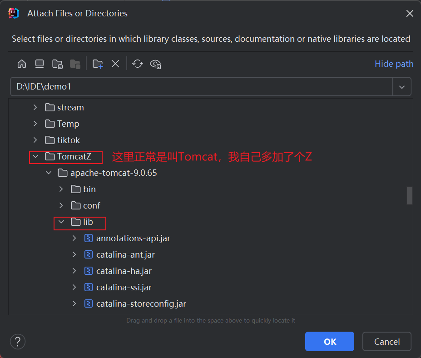421x358 pixels.
Task: Expand the stream folder
Action: coord(35,107)
